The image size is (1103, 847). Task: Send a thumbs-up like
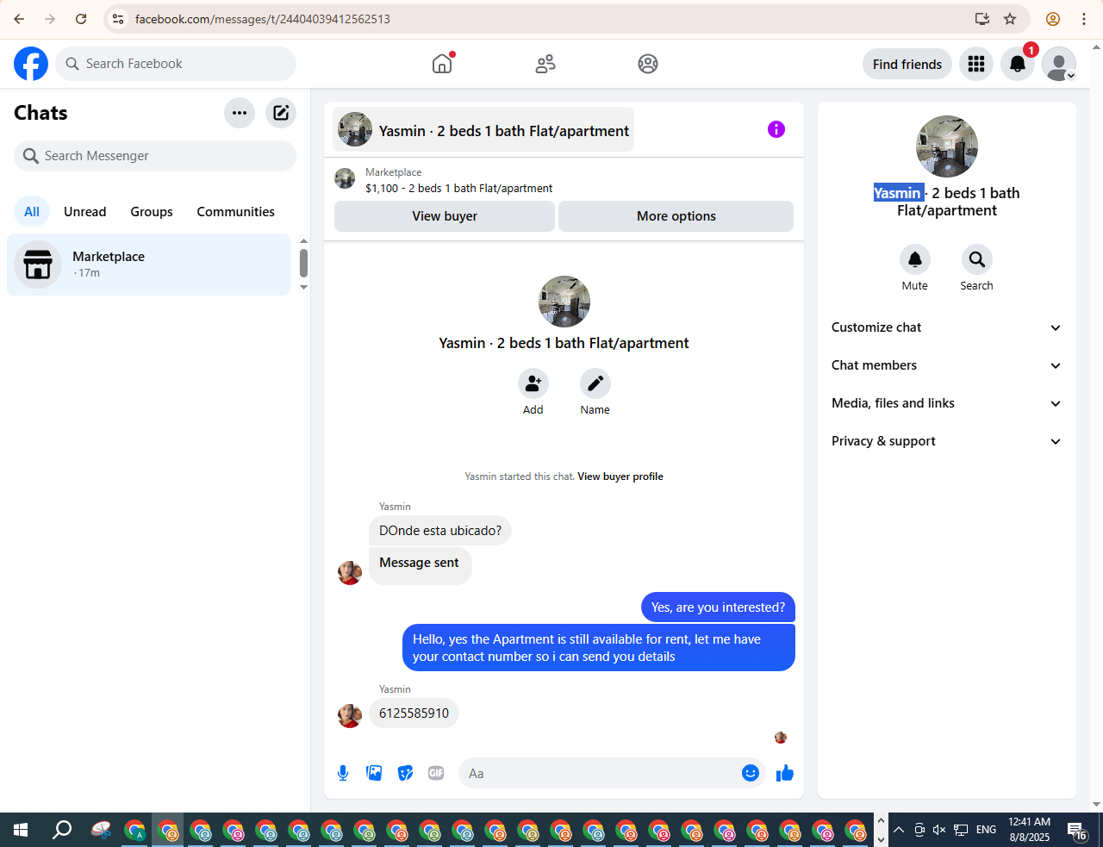(785, 773)
